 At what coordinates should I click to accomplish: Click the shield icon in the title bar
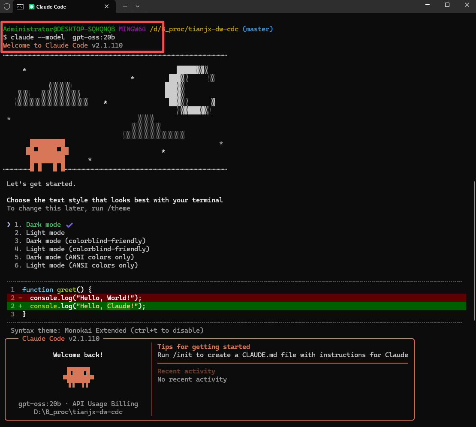[x=7, y=6]
